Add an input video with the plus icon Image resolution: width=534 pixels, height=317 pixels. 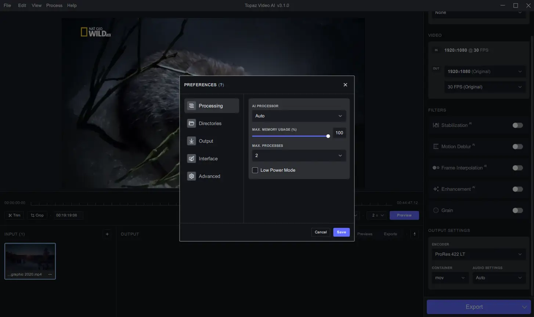point(107,234)
